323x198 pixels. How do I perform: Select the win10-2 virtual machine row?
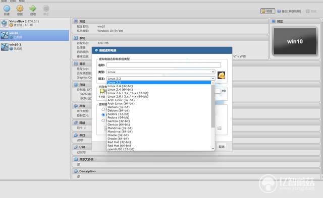[x=35, y=47]
